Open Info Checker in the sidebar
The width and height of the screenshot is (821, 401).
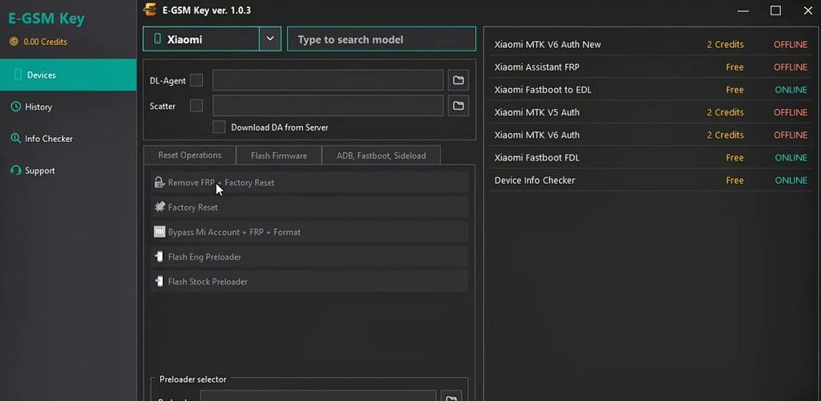[x=68, y=139]
